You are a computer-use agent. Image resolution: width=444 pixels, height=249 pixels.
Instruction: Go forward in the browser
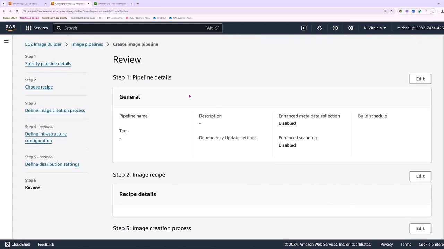coord(10,11)
